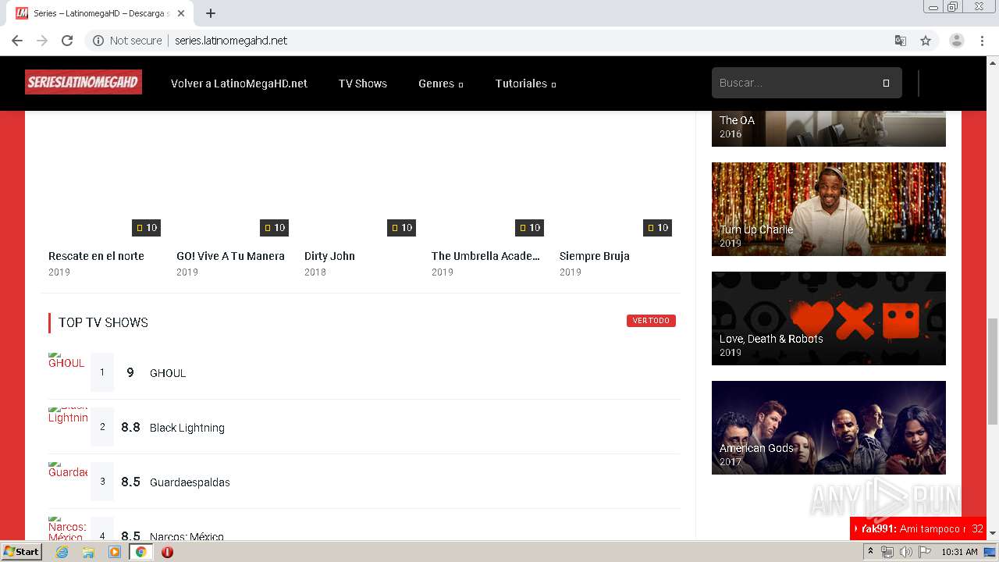This screenshot has width=999, height=562.
Task: Expand the Tutoriales dropdown menu
Action: (525, 84)
